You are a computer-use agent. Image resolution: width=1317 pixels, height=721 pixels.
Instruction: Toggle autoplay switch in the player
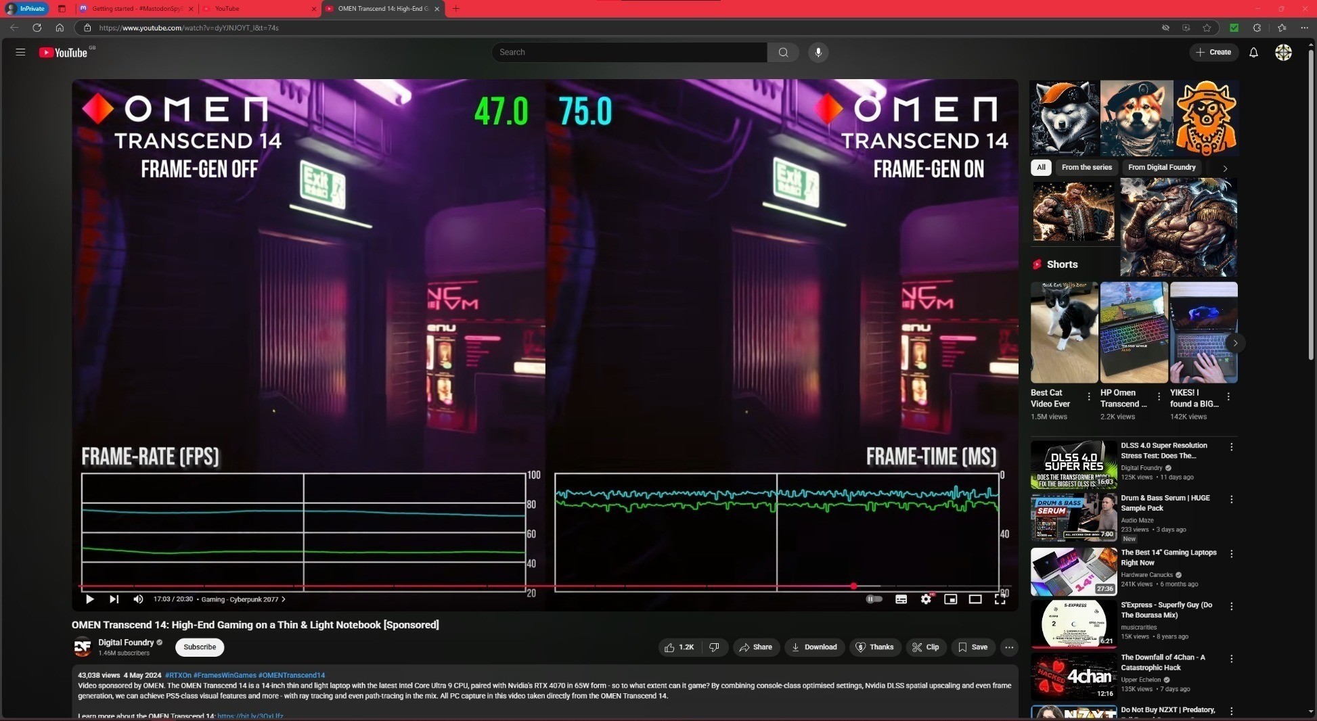tap(874, 599)
